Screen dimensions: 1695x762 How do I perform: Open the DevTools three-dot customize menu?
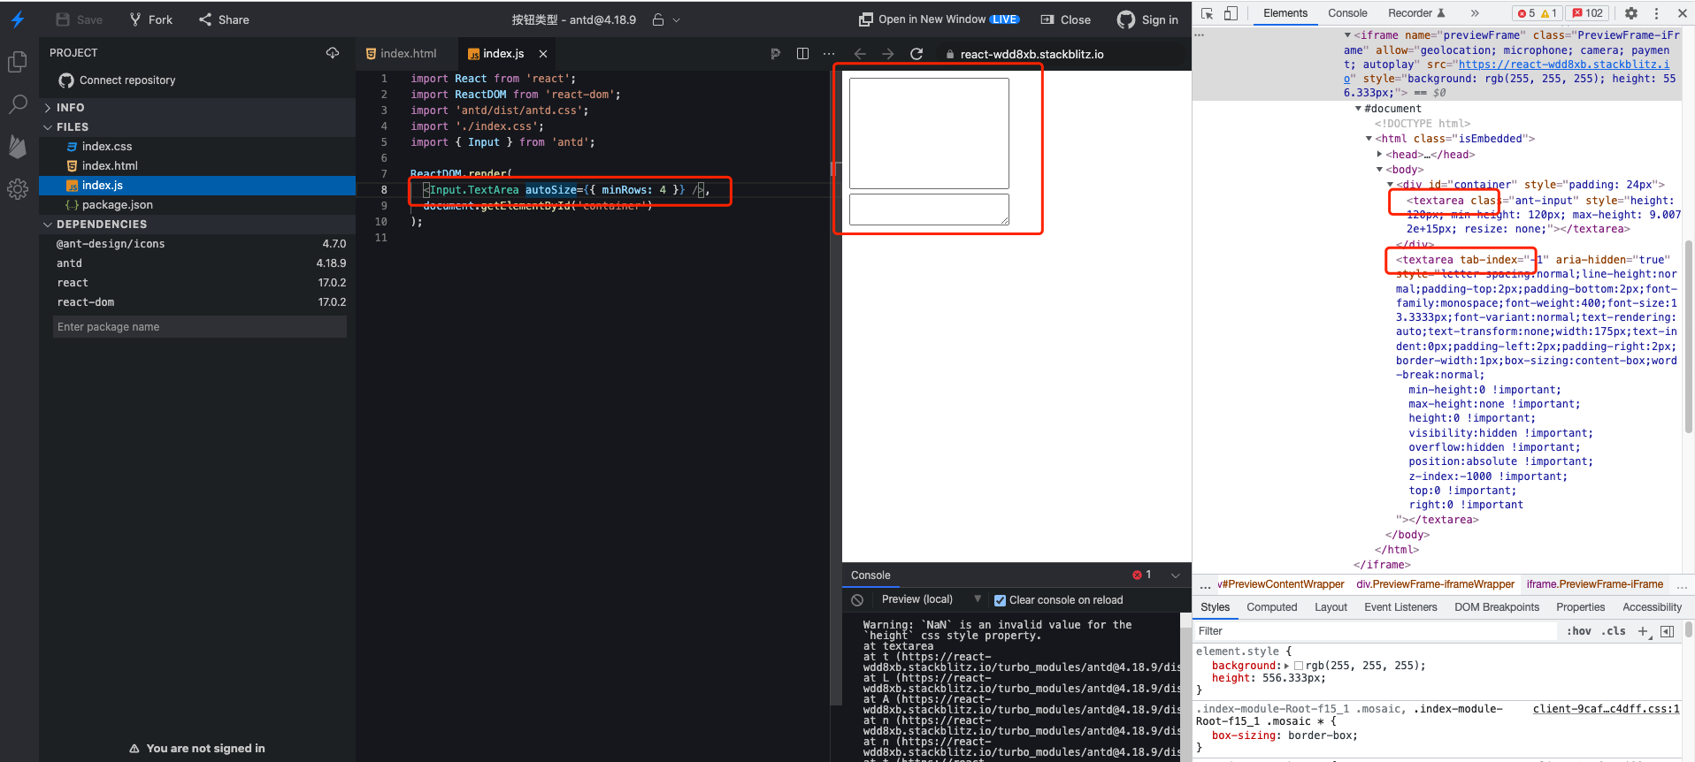(1656, 13)
